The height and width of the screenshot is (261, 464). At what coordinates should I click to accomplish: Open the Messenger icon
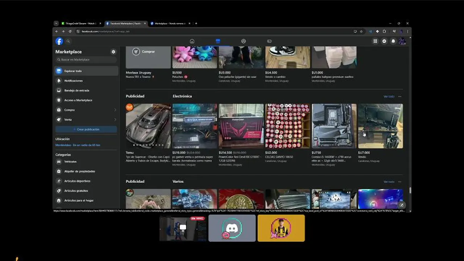tap(384, 41)
